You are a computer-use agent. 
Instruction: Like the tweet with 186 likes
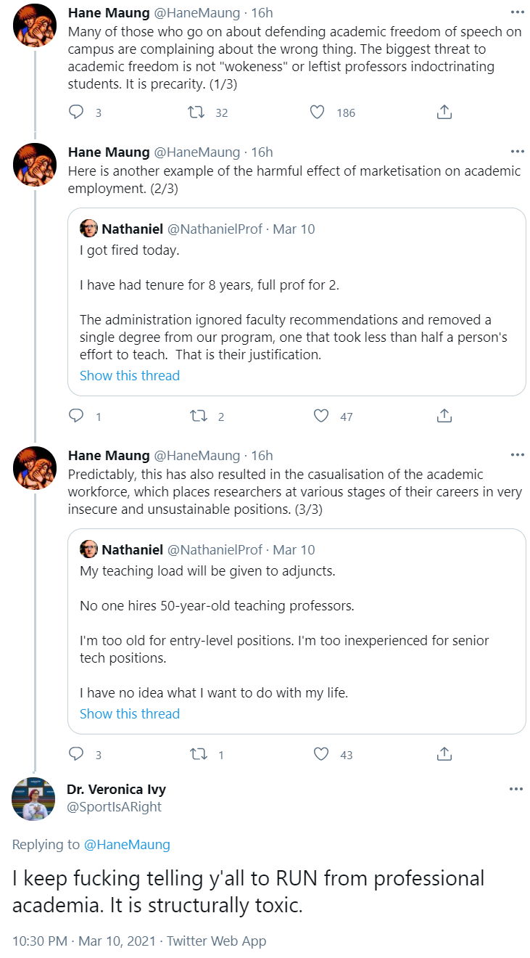tap(318, 112)
